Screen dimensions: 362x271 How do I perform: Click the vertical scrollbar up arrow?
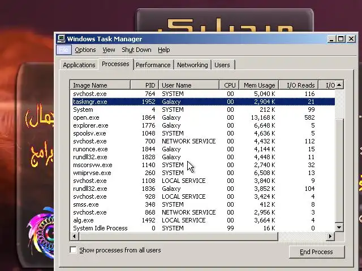click(x=339, y=85)
